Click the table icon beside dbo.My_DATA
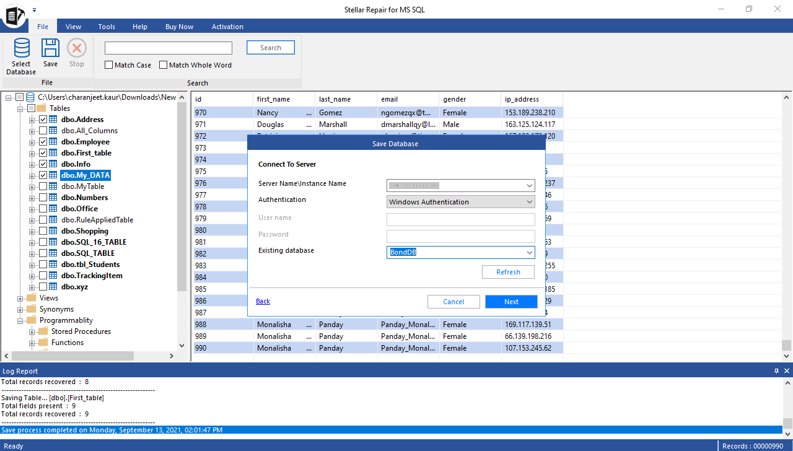 (53, 175)
